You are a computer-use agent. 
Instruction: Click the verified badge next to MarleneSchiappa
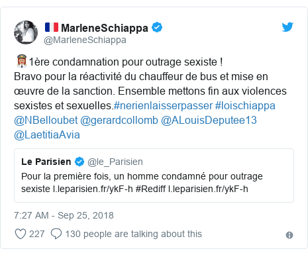tap(157, 27)
